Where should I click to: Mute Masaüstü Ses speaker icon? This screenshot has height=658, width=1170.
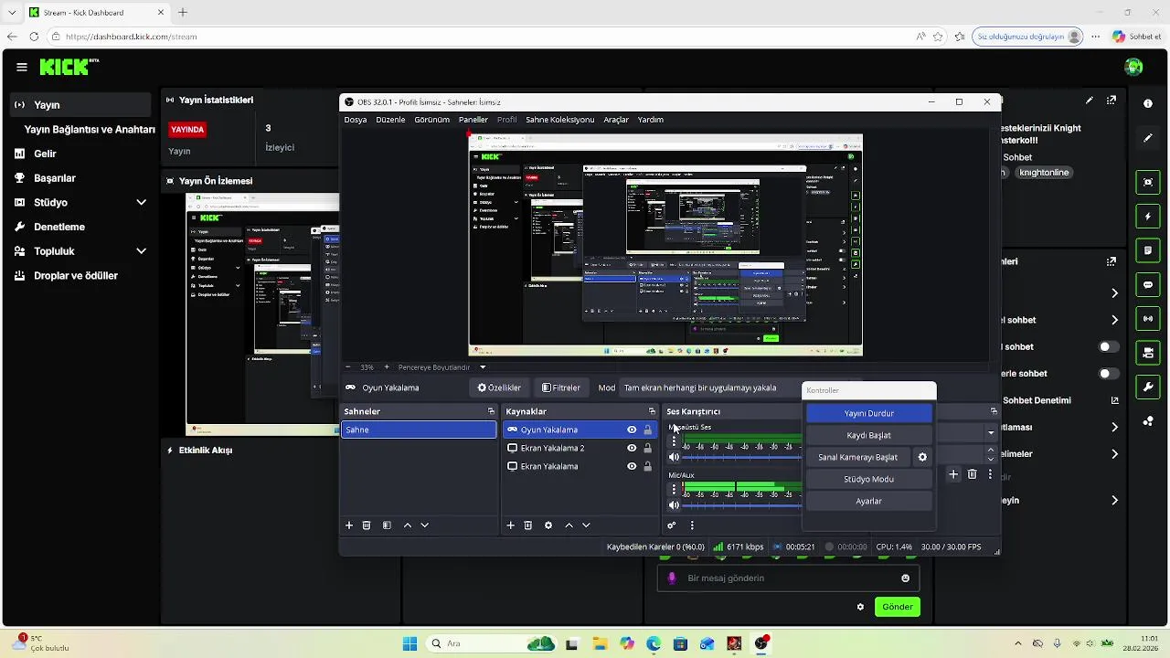[675, 457]
